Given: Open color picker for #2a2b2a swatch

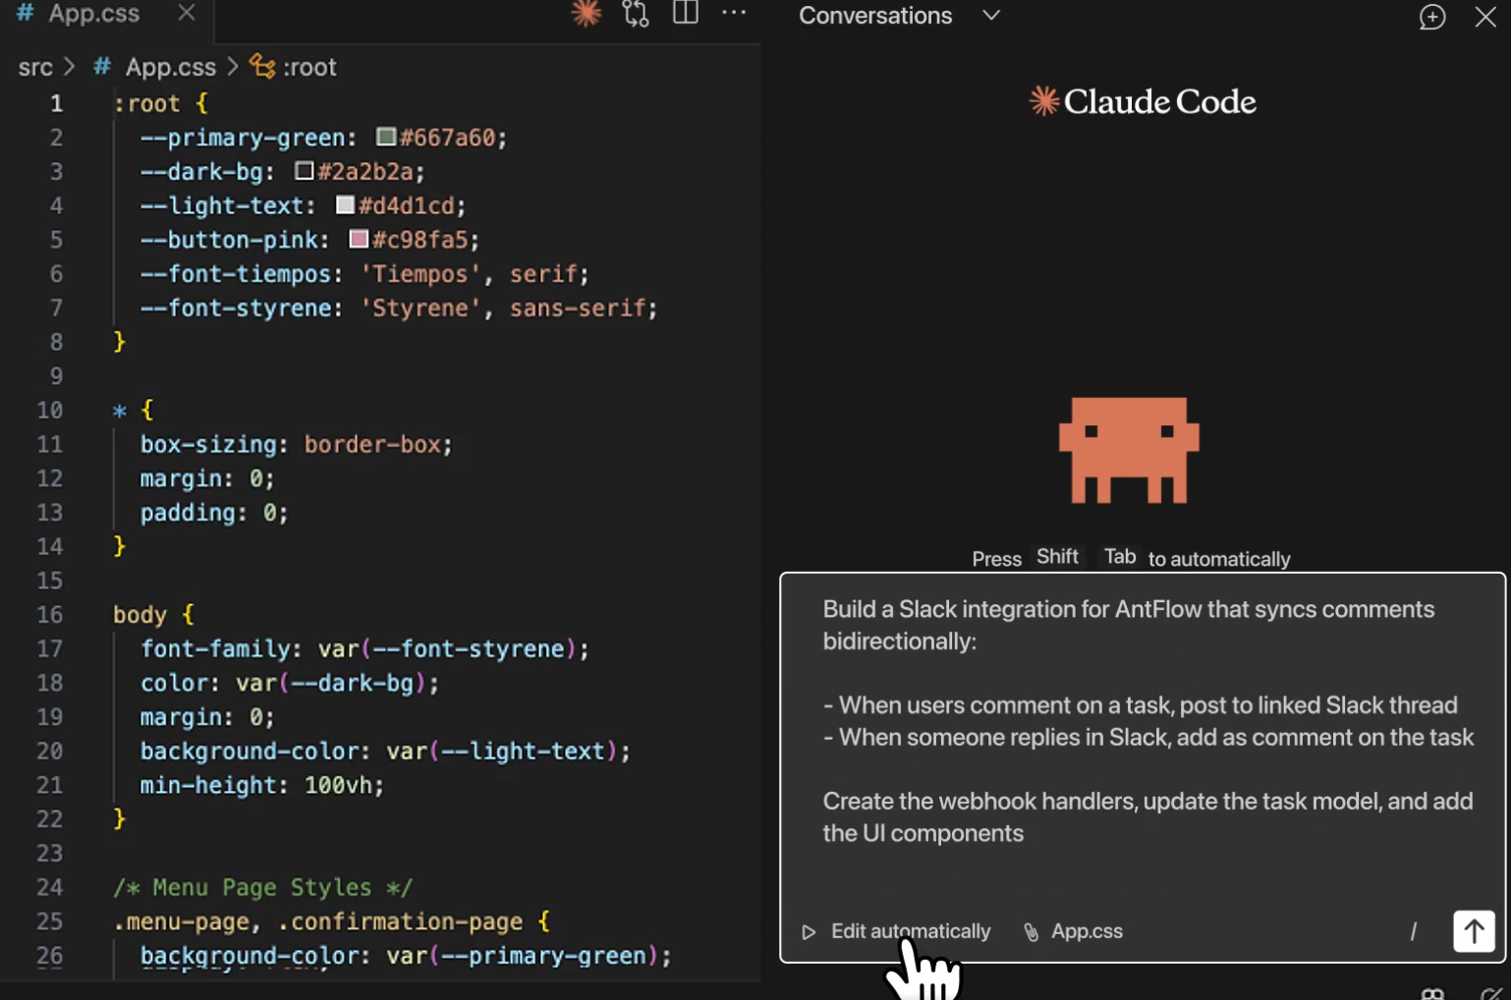Looking at the screenshot, I should [304, 171].
